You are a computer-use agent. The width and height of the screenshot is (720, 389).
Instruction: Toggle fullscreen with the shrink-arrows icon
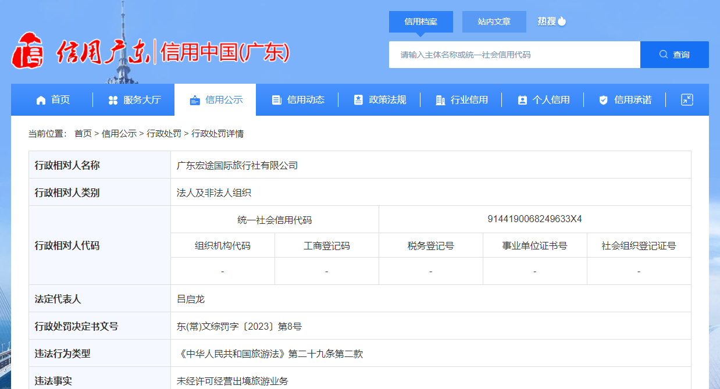coord(687,100)
